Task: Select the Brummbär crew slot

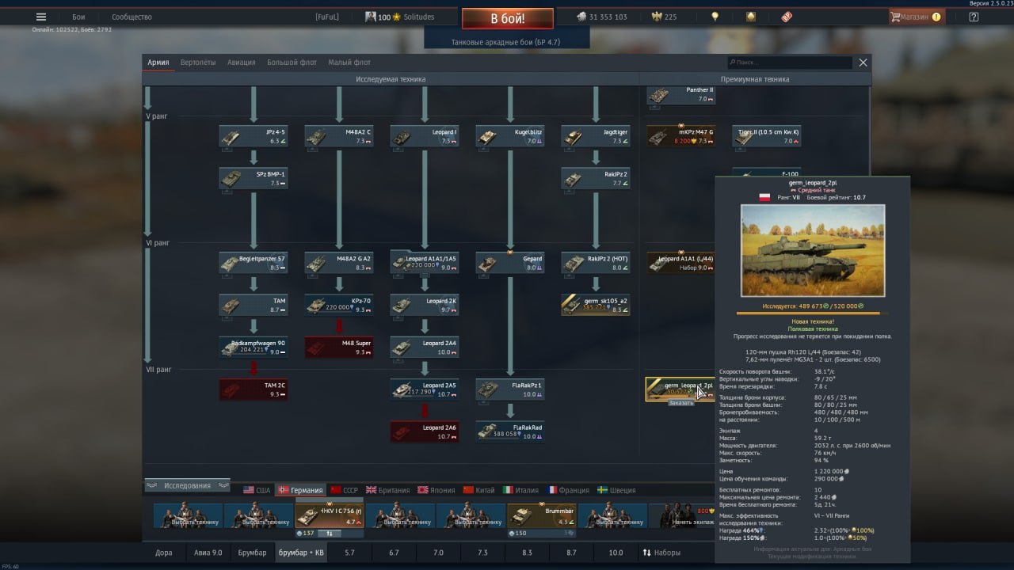Action: tap(541, 515)
